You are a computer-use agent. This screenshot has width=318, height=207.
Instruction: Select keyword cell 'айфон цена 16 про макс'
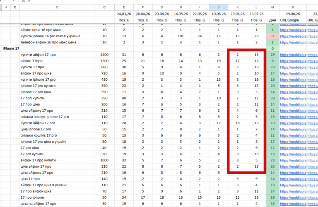(57, 30)
